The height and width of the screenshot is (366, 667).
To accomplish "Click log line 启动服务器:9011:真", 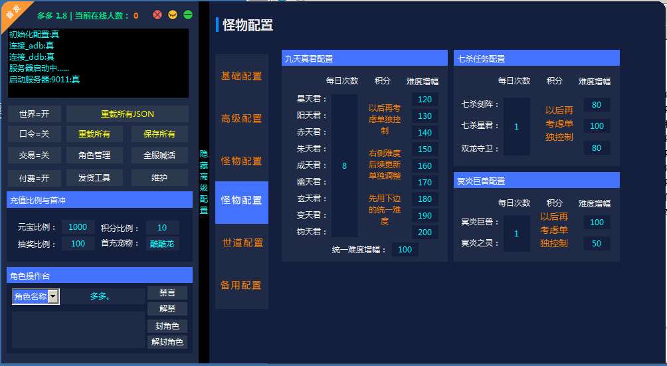I will point(45,80).
